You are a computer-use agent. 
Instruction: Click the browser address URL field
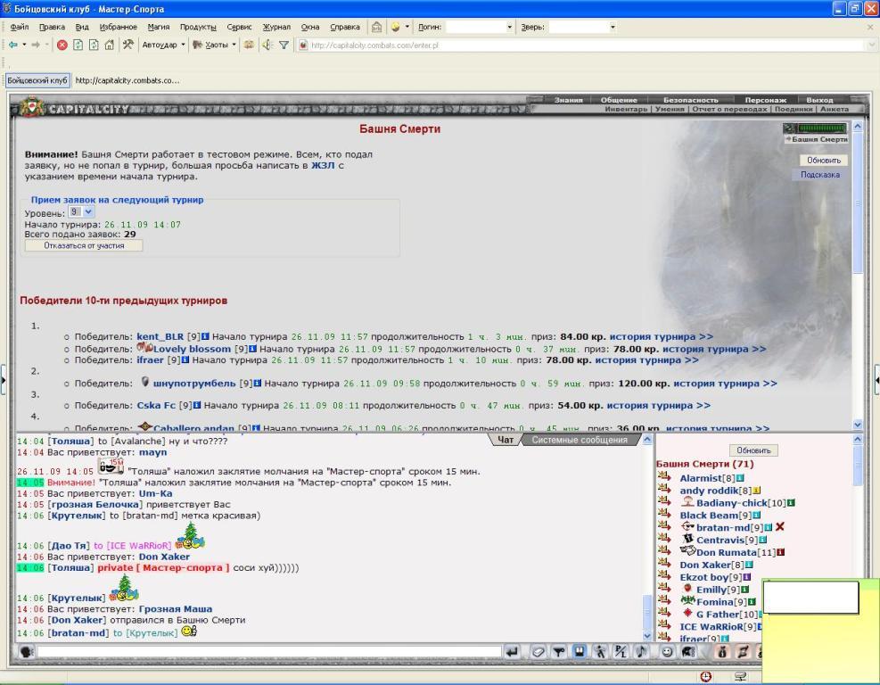coord(584,45)
